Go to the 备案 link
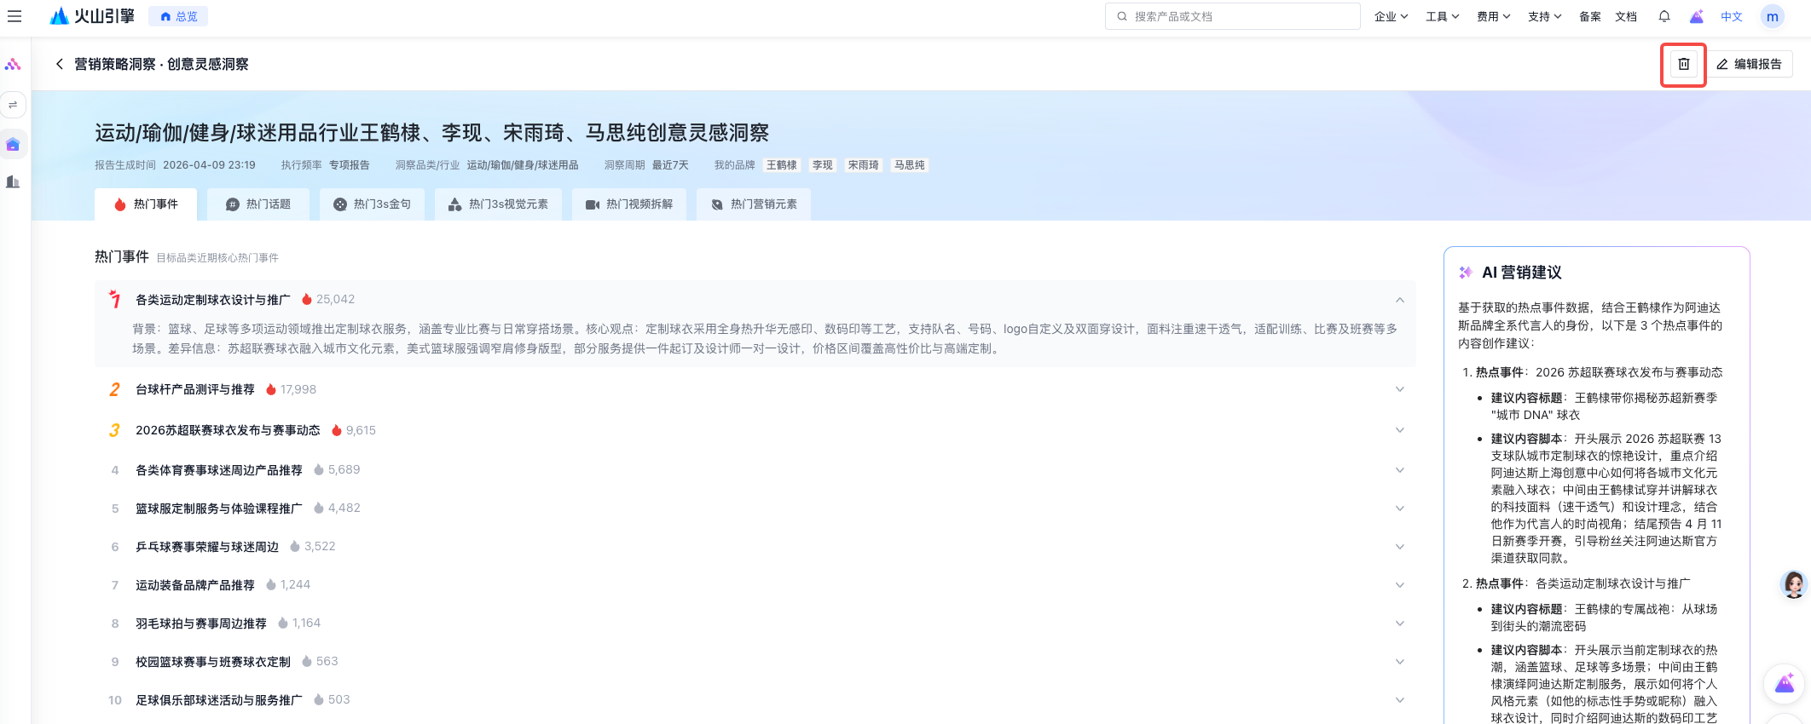The image size is (1811, 724). pos(1589,16)
